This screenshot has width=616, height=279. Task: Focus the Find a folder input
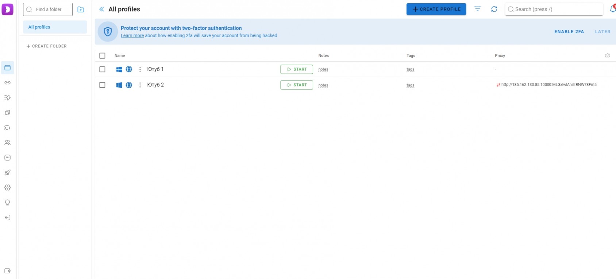coord(48,9)
